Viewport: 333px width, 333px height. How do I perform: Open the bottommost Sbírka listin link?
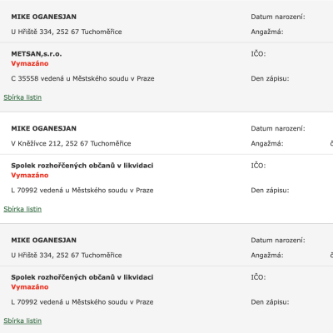point(22,321)
